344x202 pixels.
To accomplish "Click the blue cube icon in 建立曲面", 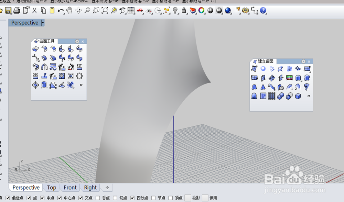I will click(298, 96).
